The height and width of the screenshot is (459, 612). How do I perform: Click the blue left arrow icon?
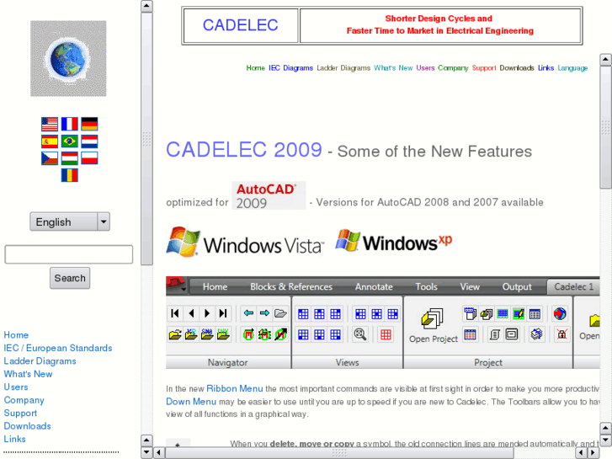tap(248, 313)
